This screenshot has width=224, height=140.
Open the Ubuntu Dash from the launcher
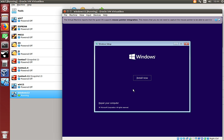pyautogui.click(x=5, y=8)
